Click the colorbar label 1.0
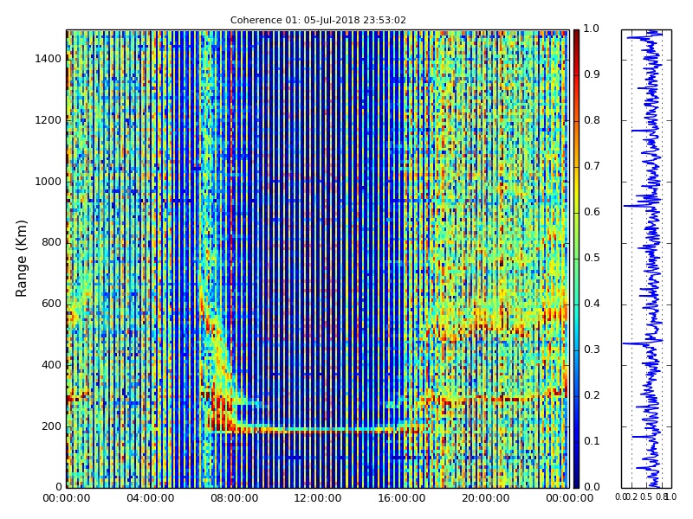Viewport: 693px width, 519px height. pos(592,29)
